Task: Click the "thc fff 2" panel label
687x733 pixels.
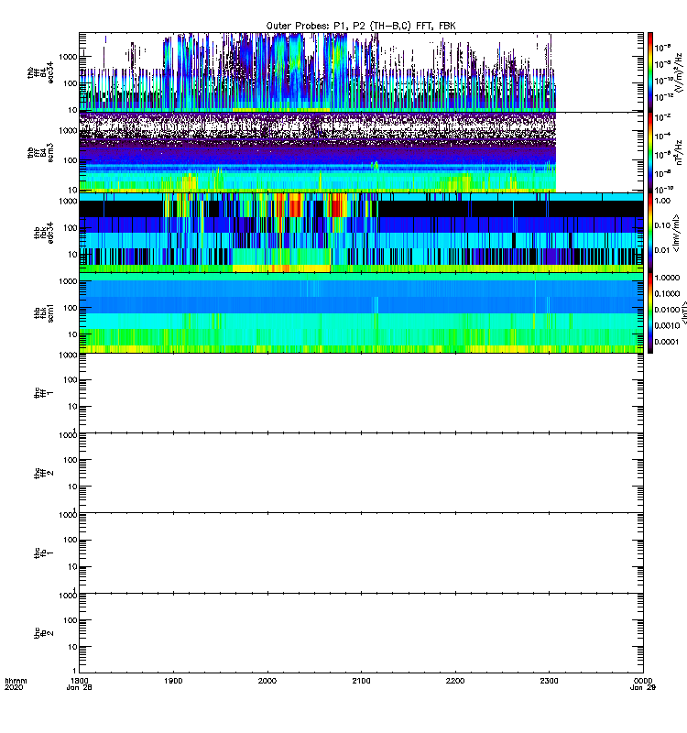Action: coord(44,473)
